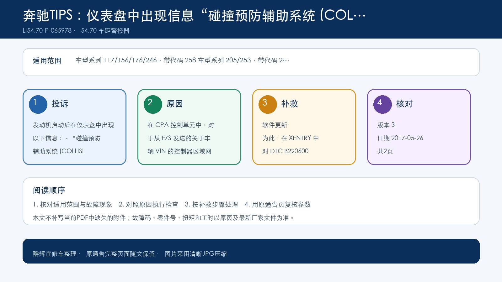The image size is (502, 282).
Task: Click the 软件更新 line
Action: coord(275,125)
